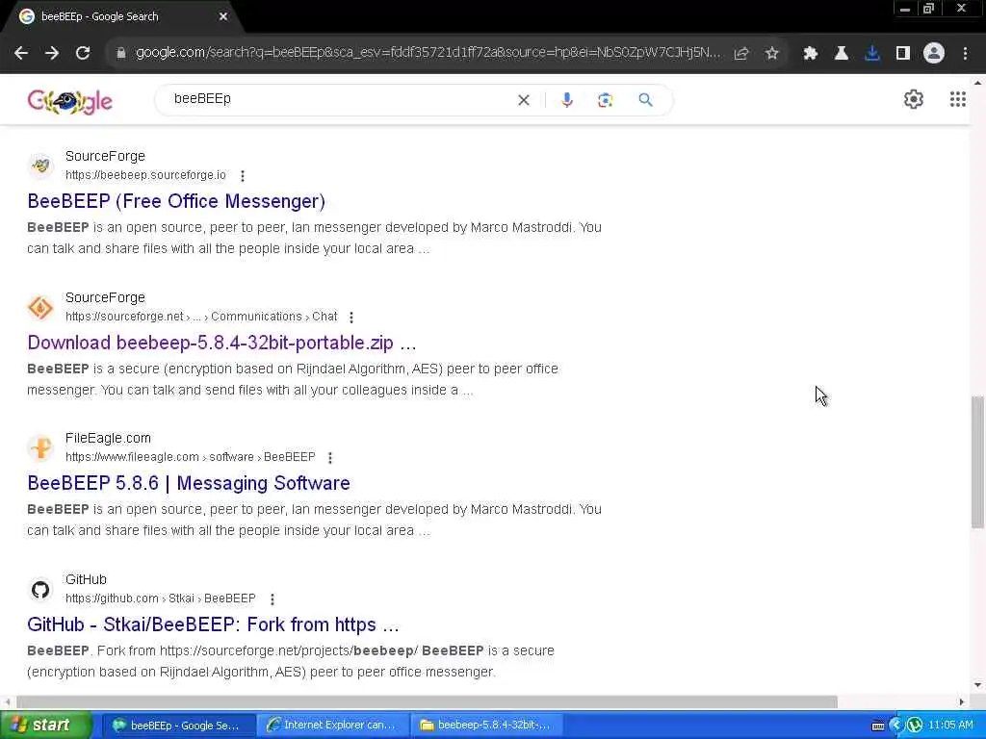Open Chrome's three-dot menu
The width and height of the screenshot is (986, 739).
click(x=965, y=54)
